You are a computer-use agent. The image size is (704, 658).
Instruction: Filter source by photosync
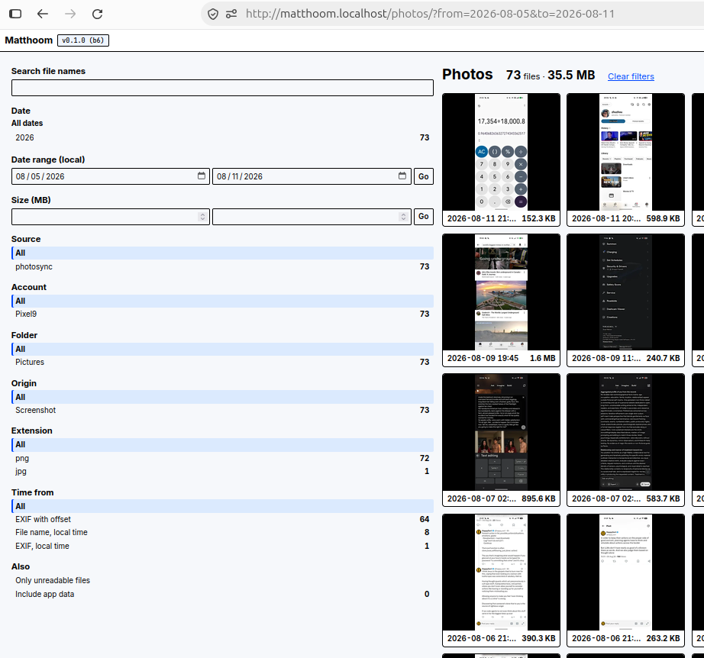(x=222, y=266)
